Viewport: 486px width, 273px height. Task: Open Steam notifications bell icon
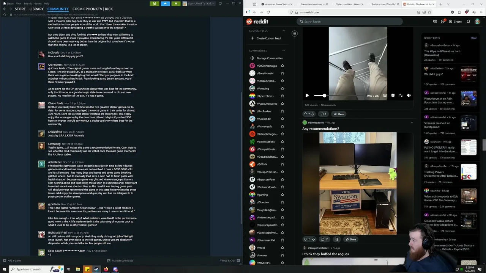click(176, 3)
